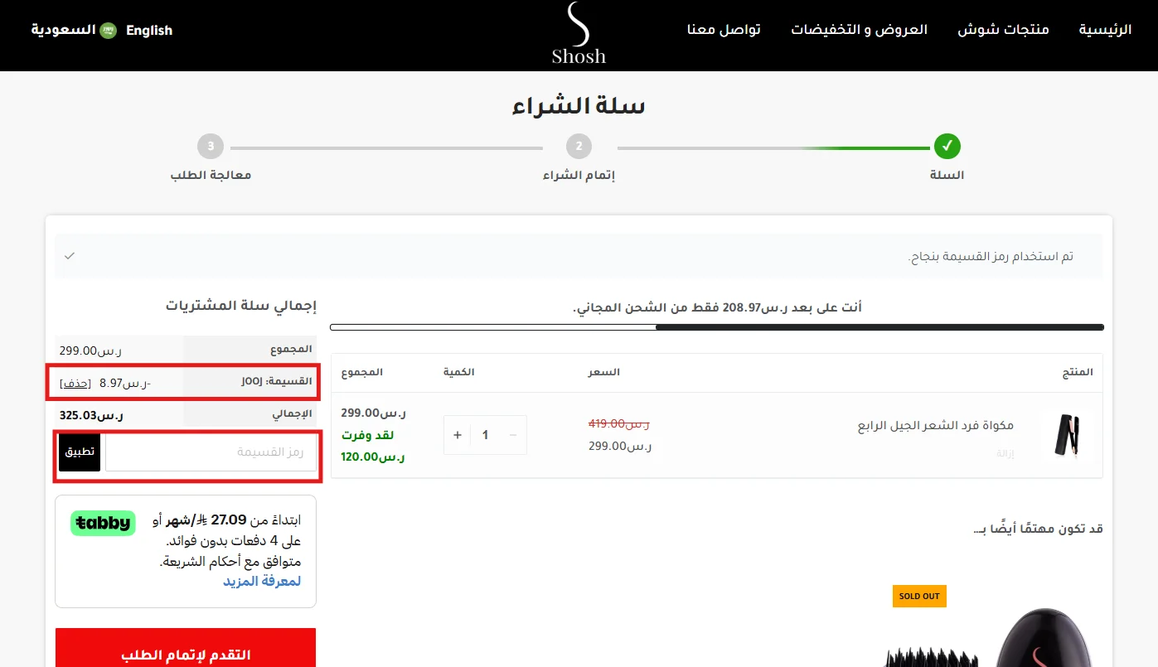This screenshot has height=667, width=1158.
Task: Apply coupon with تطبيق button
Action: pyautogui.click(x=80, y=452)
